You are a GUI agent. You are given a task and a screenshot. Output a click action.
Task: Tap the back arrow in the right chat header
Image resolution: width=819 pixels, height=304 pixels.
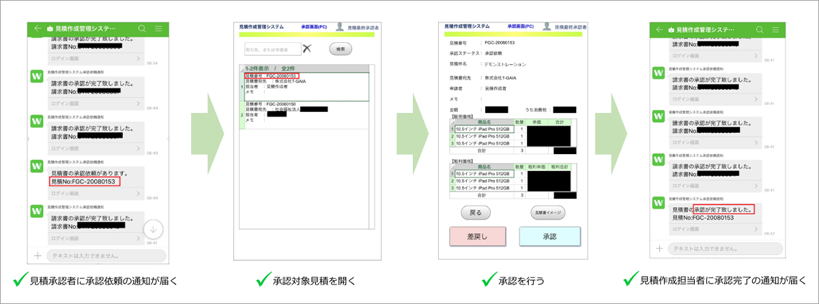point(659,29)
